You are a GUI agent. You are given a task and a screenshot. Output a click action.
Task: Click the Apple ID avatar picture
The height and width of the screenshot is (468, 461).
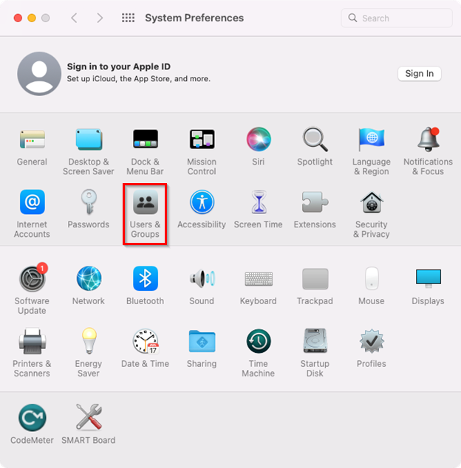tap(39, 73)
